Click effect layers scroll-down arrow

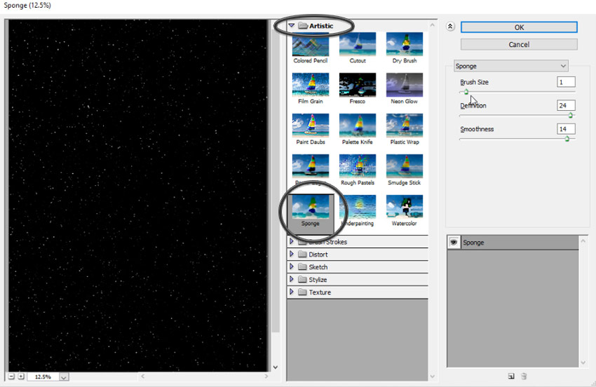click(x=583, y=363)
